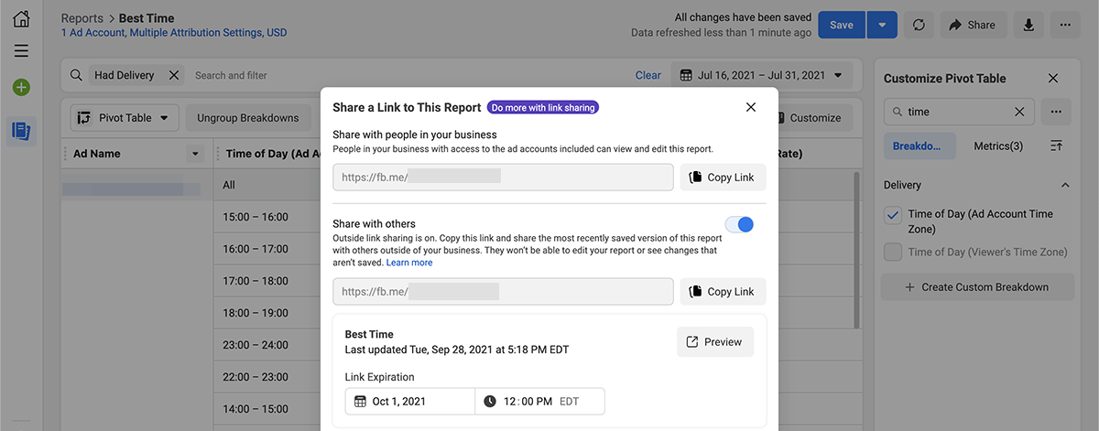
Task: Open the hamburger menu icon
Action: tap(21, 51)
